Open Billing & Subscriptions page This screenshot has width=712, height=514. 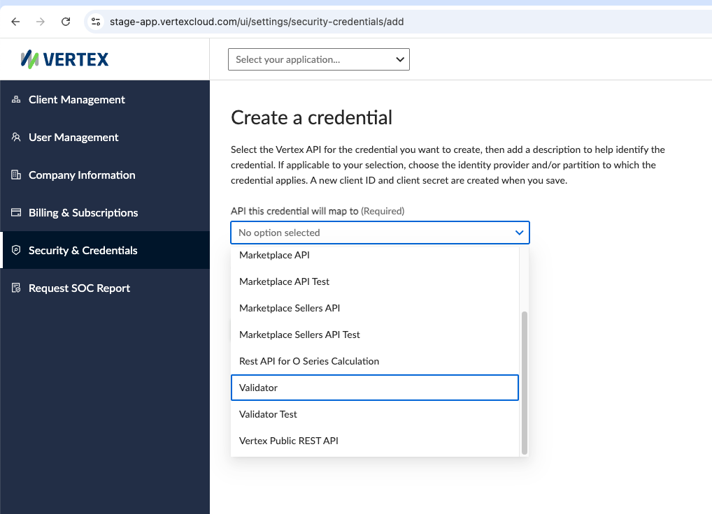coord(105,212)
